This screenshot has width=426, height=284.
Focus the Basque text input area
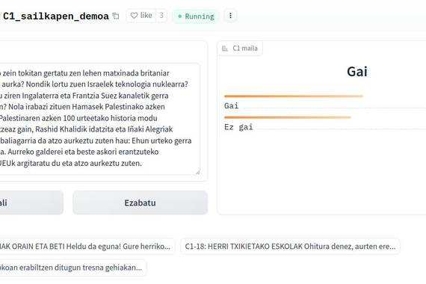click(99, 119)
